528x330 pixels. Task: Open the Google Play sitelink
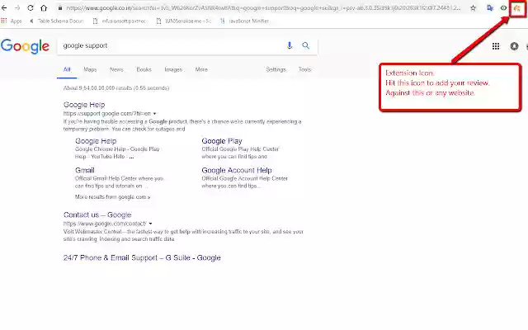point(222,141)
